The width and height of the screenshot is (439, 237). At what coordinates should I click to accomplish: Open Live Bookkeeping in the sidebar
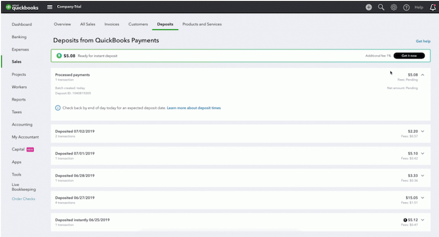24,187
